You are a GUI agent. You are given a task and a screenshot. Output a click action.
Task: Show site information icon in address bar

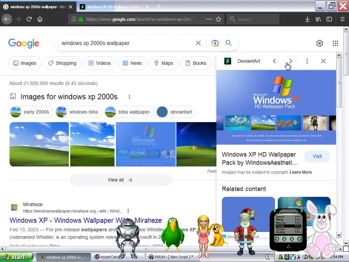click(x=74, y=19)
